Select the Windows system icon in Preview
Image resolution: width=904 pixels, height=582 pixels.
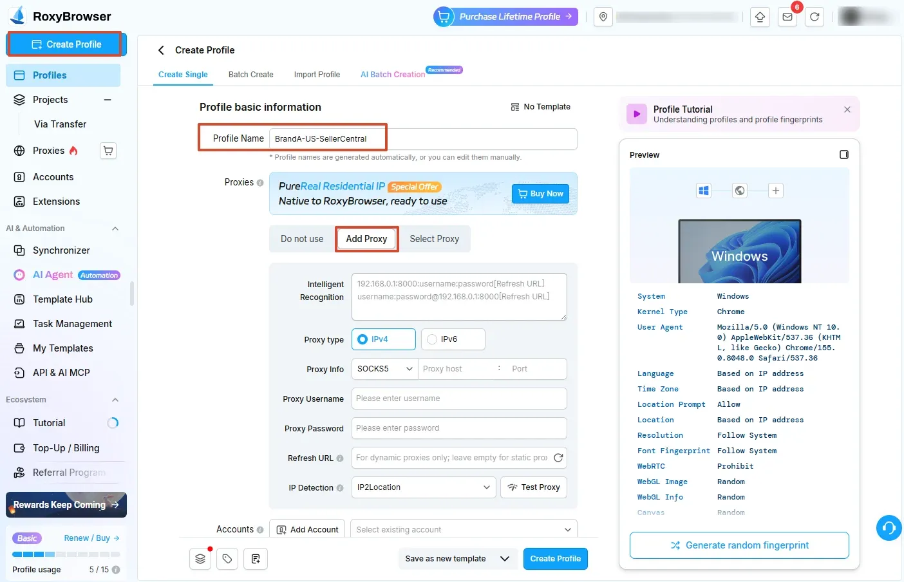coord(704,191)
